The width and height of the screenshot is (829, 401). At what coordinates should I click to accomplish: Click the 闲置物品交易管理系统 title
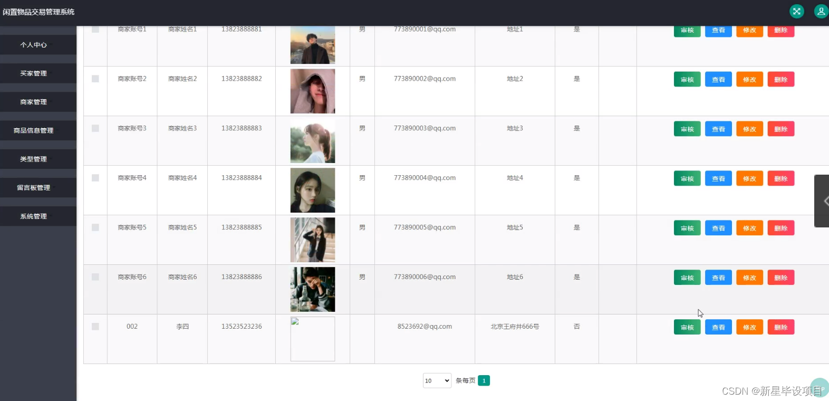point(38,12)
